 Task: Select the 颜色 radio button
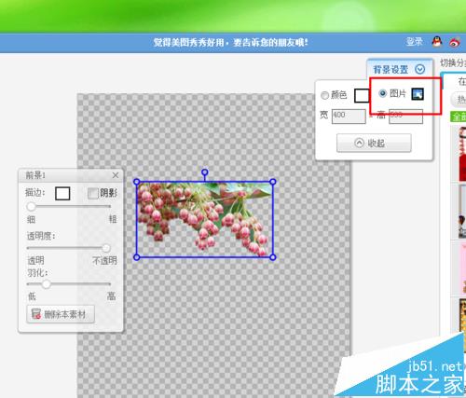click(324, 95)
